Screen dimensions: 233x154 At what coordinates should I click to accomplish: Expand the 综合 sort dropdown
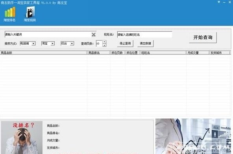[72, 43]
